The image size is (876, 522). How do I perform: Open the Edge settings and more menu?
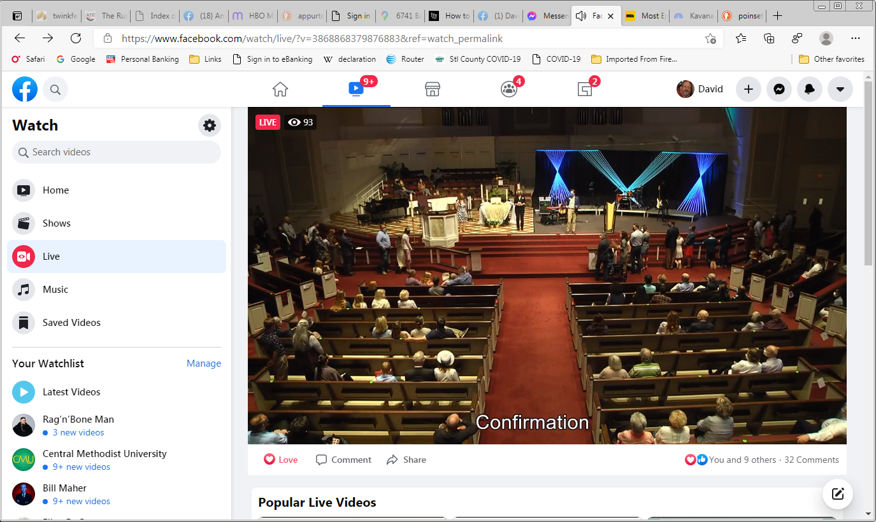point(856,38)
